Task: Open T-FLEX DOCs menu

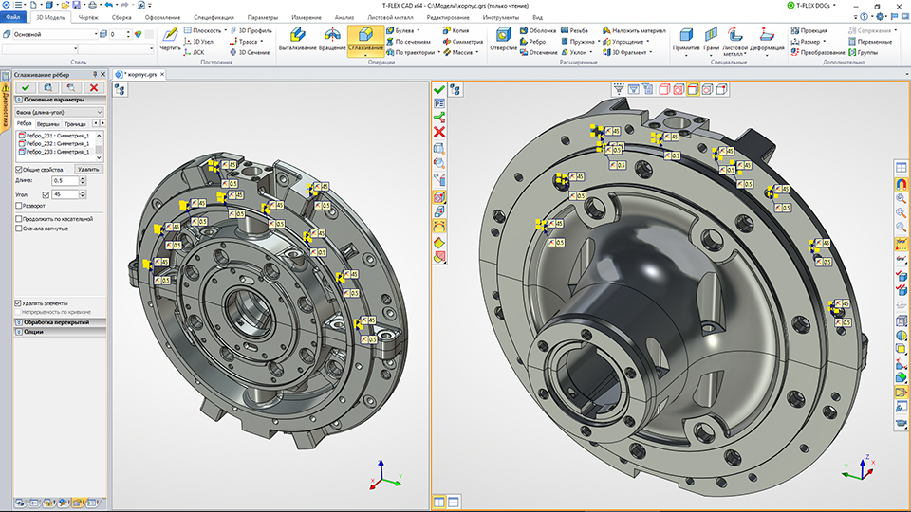Action: [x=811, y=6]
